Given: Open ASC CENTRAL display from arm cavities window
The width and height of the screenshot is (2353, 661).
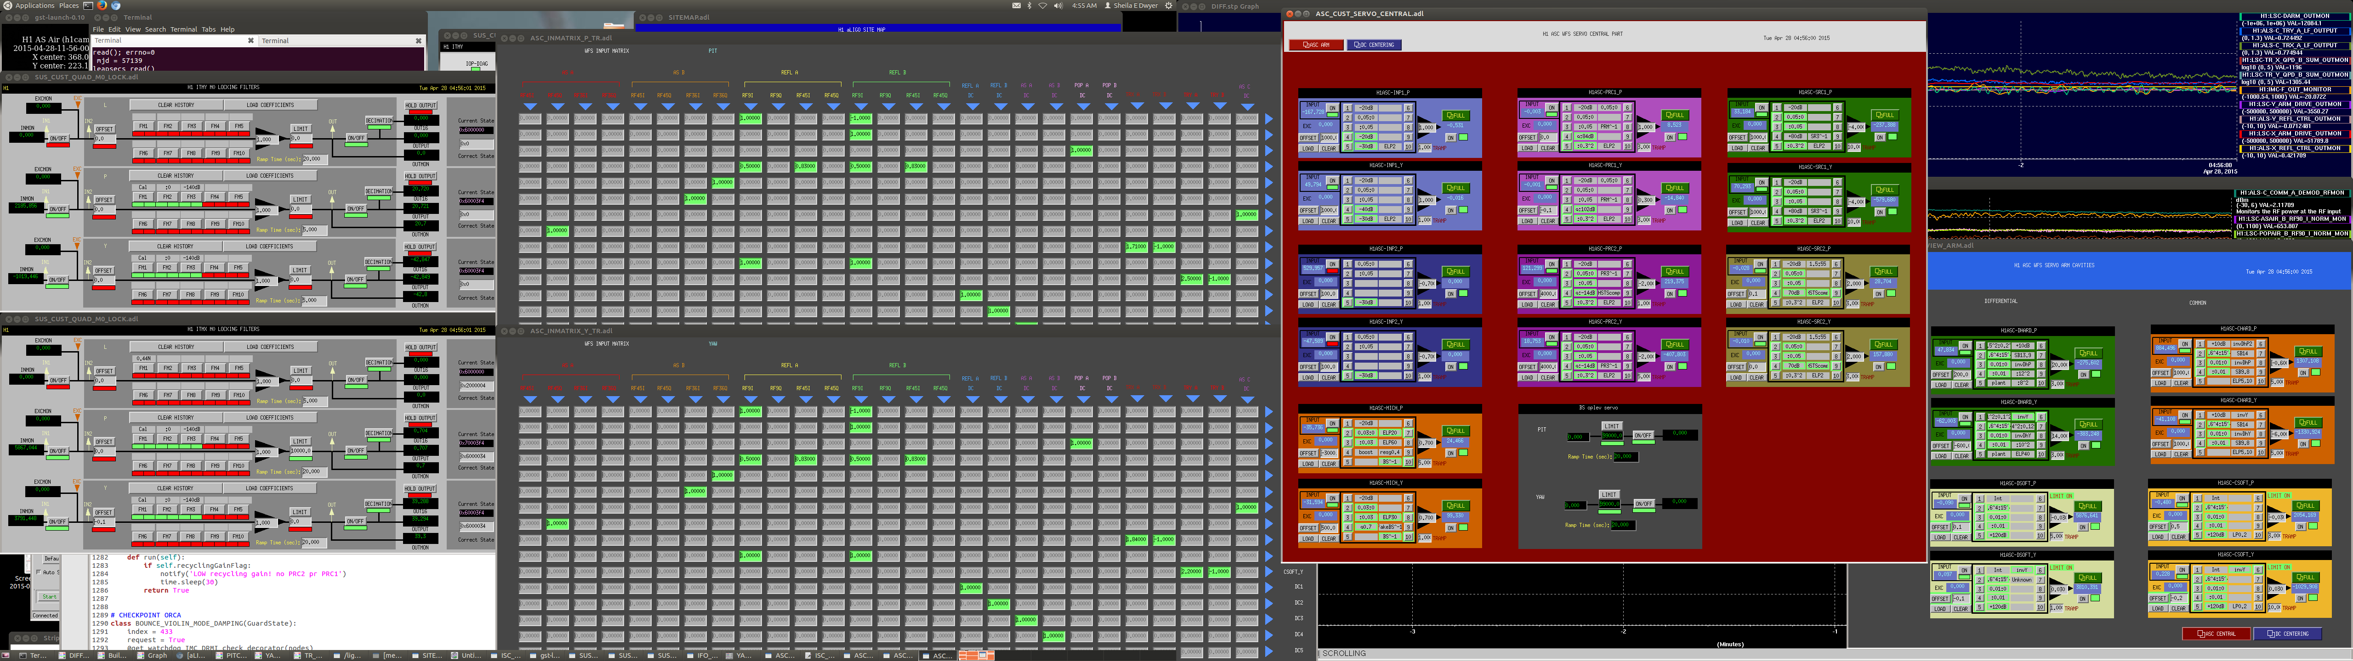Looking at the screenshot, I should pos(2216,633).
